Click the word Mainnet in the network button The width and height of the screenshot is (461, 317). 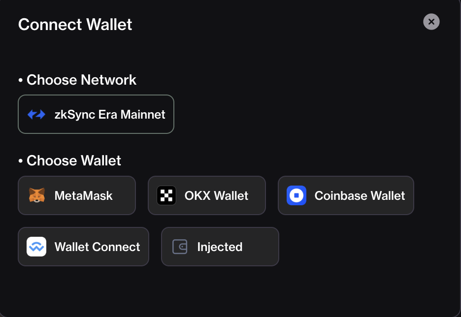143,115
